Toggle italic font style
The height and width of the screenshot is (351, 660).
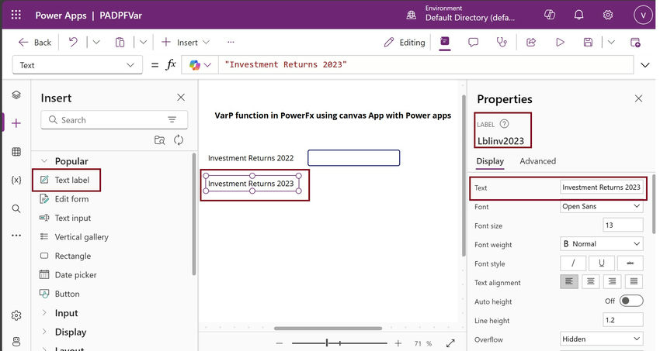coord(573,263)
